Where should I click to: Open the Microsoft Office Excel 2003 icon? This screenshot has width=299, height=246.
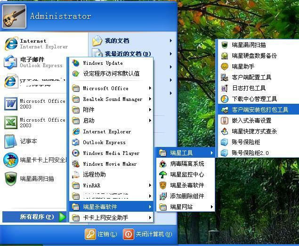point(11,123)
